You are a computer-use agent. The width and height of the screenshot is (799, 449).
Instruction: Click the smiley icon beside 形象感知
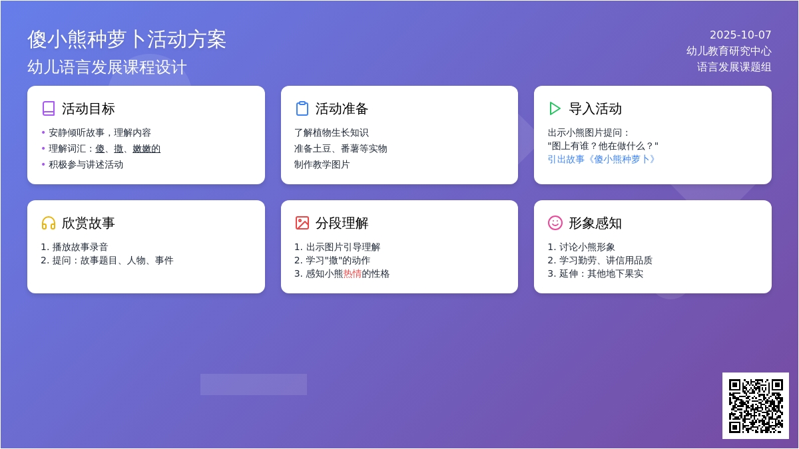[555, 223]
